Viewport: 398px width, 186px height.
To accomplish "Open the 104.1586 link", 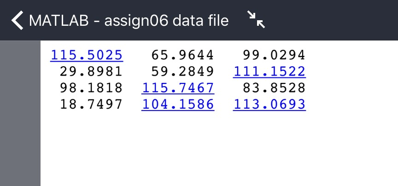I will click(178, 105).
